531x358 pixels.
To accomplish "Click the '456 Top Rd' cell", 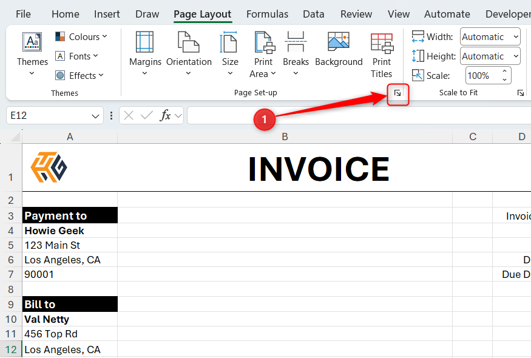I will point(70,334).
